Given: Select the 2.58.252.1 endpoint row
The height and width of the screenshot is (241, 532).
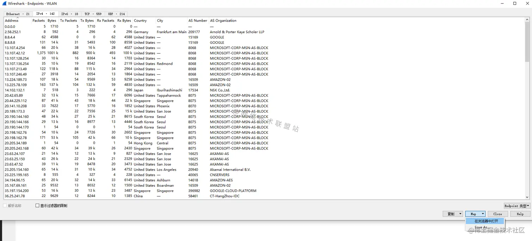Looking at the screenshot, I should pos(264,32).
